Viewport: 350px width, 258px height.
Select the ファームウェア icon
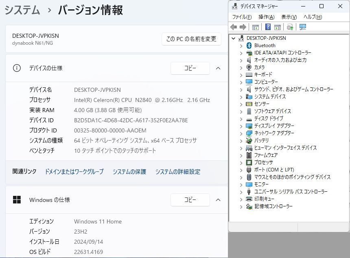(249, 155)
